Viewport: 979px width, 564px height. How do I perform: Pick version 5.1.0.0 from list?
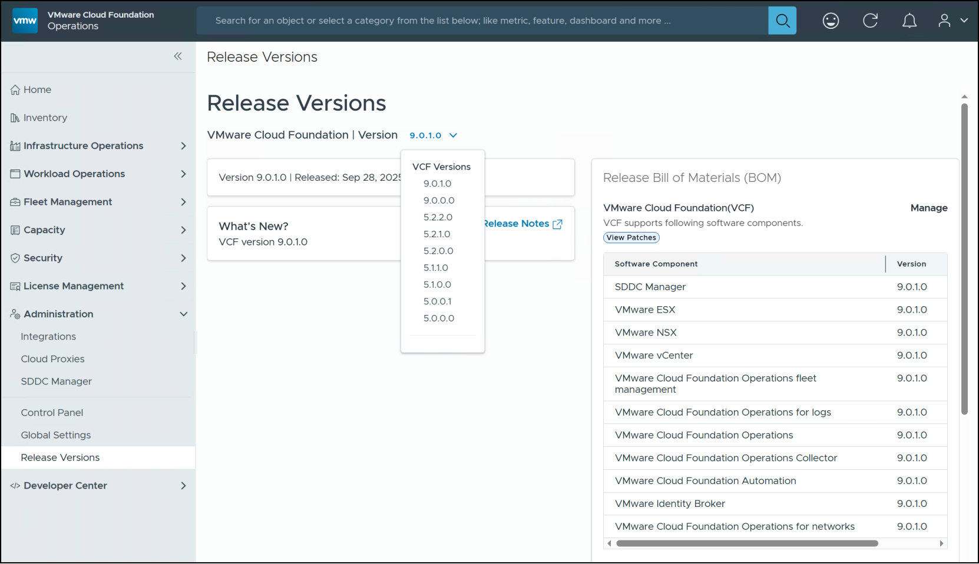pos(437,284)
